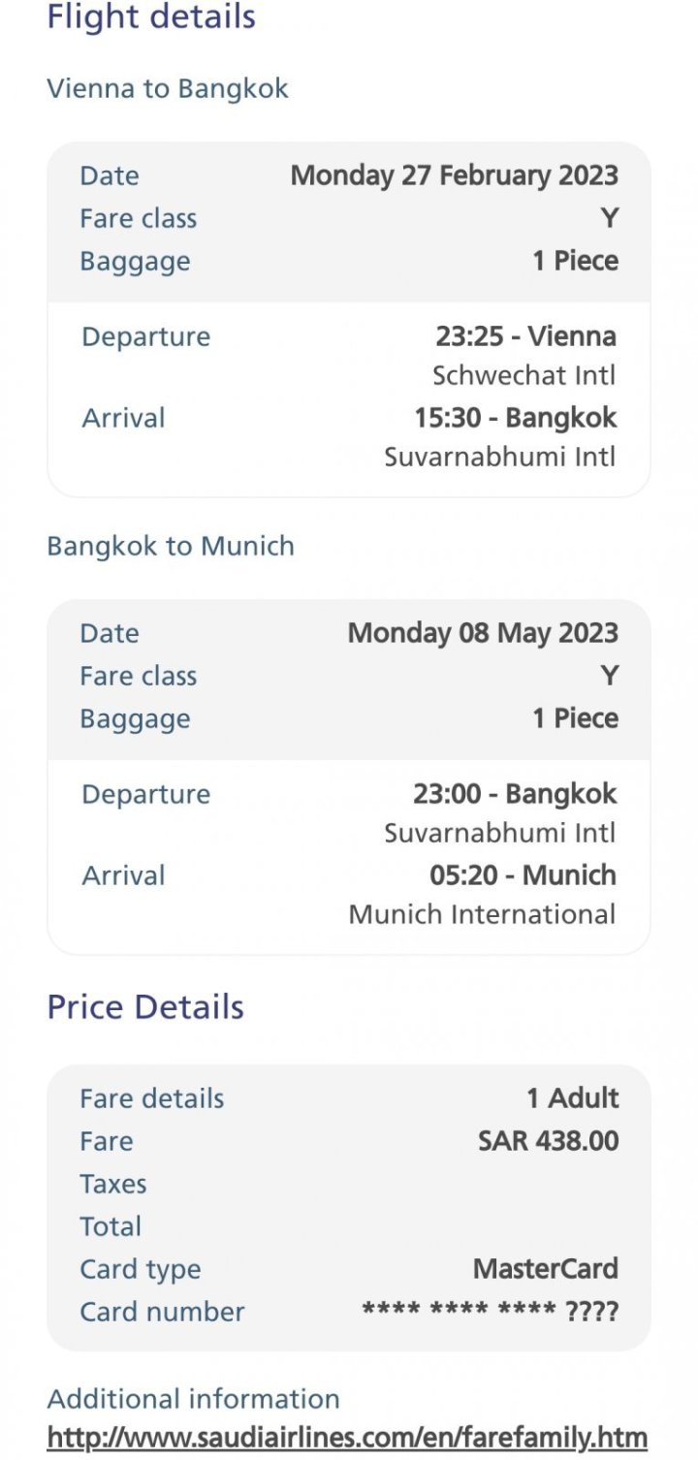Select the SAR 438.00 fare amount
698x1460 pixels.
point(548,1141)
